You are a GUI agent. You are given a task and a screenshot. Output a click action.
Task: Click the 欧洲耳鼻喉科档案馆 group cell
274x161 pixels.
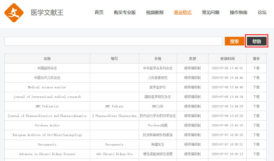coord(158,135)
